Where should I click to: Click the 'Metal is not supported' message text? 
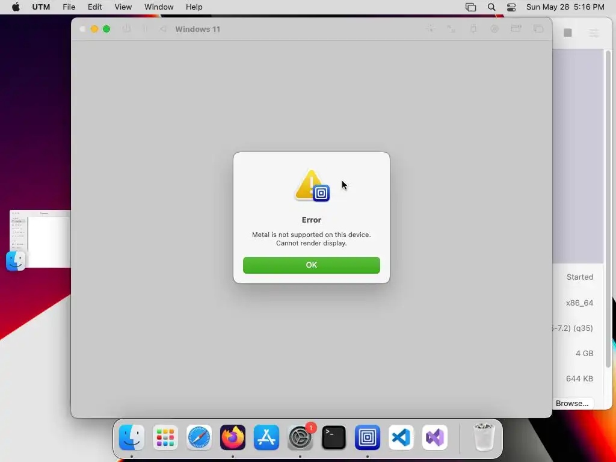click(x=311, y=239)
